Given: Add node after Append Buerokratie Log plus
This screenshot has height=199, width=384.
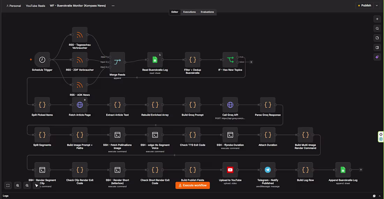Looking at the screenshot, I should [x=361, y=170].
